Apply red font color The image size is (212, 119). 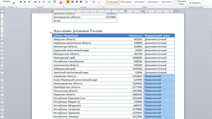tap(61, 2)
